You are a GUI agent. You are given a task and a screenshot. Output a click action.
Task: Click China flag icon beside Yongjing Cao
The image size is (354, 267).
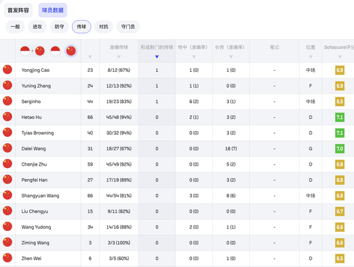8,70
